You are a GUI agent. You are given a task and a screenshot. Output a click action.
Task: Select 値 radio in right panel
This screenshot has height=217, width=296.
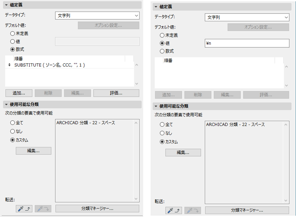point(162,43)
